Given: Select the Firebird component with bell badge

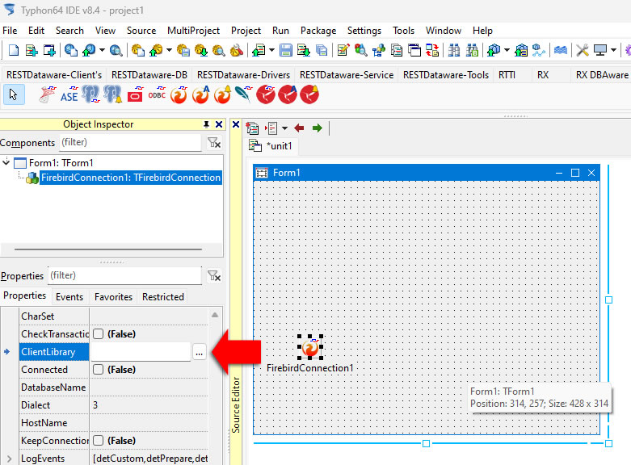Looking at the screenshot, I should coord(222,95).
